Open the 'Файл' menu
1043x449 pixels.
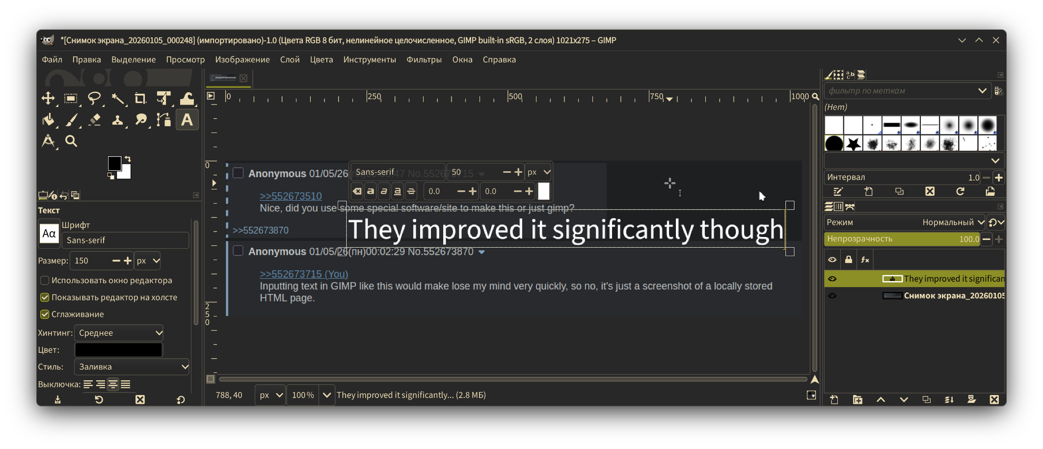(52, 59)
